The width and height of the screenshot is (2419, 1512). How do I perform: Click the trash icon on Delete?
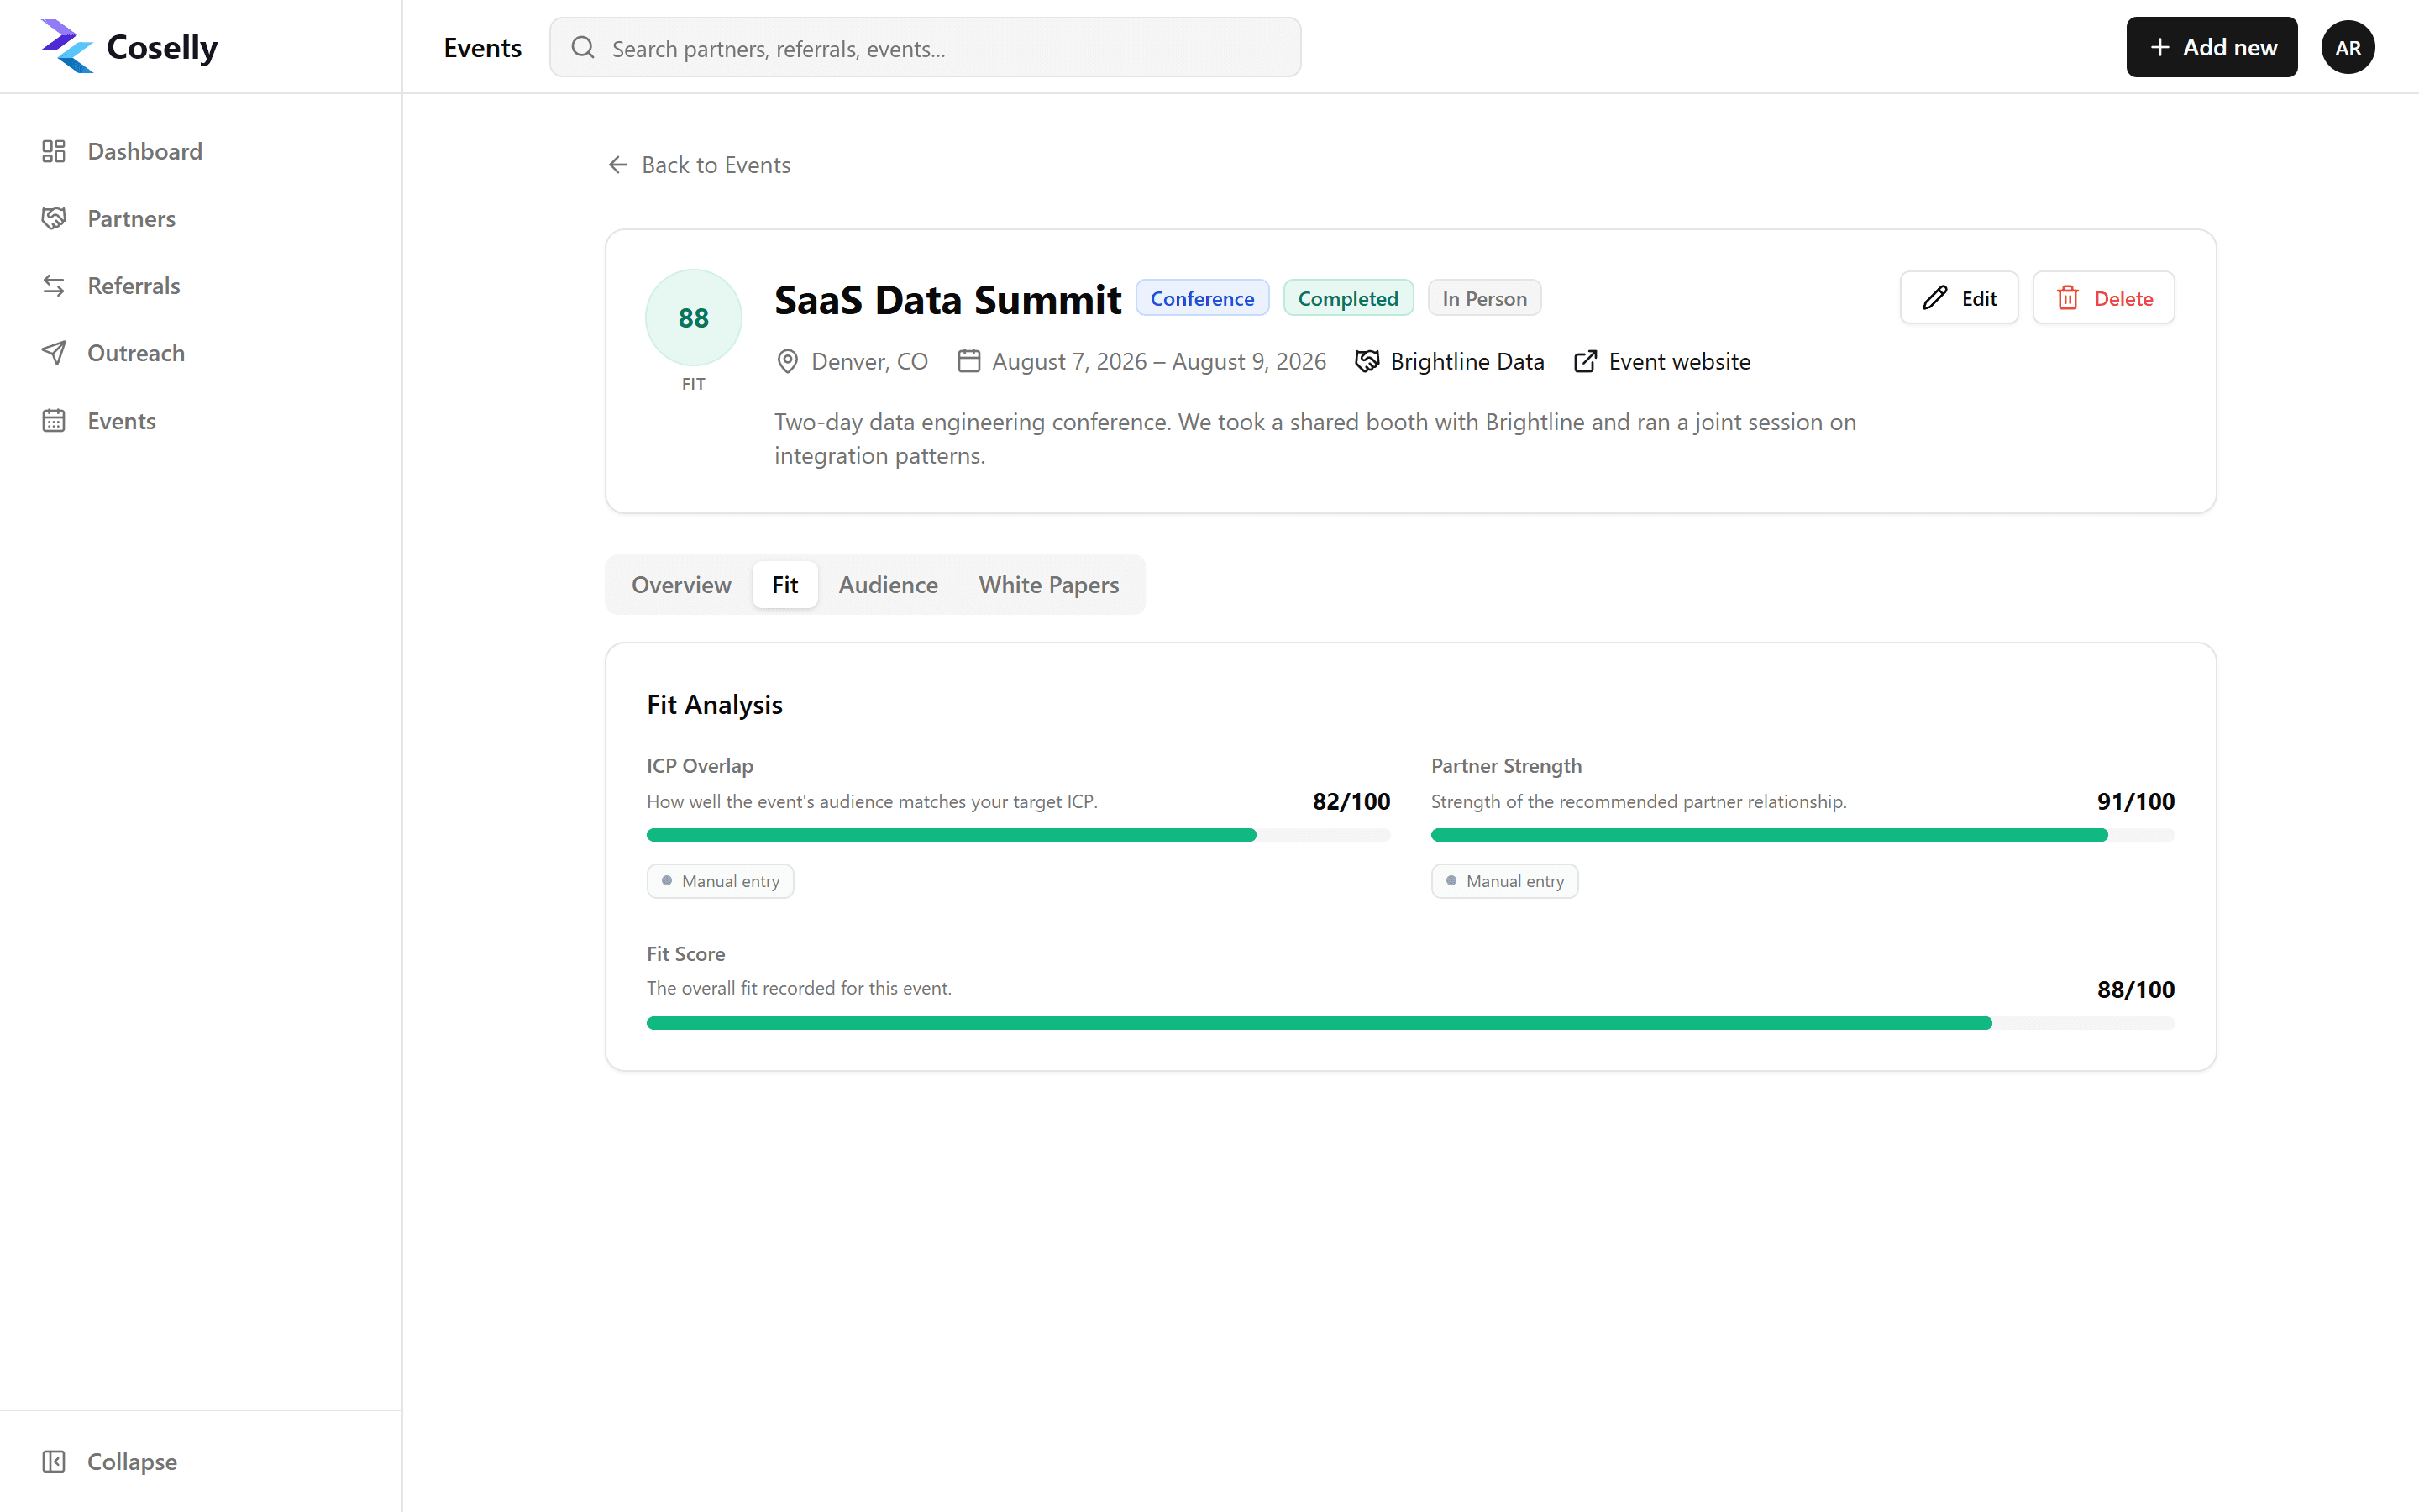pyautogui.click(x=2068, y=298)
